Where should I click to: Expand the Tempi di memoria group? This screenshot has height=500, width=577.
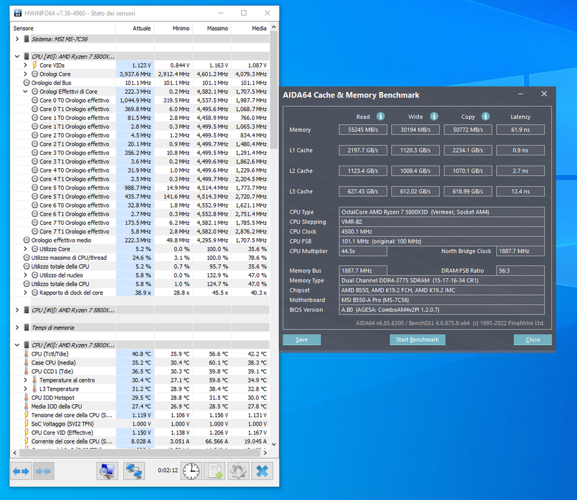[17, 327]
